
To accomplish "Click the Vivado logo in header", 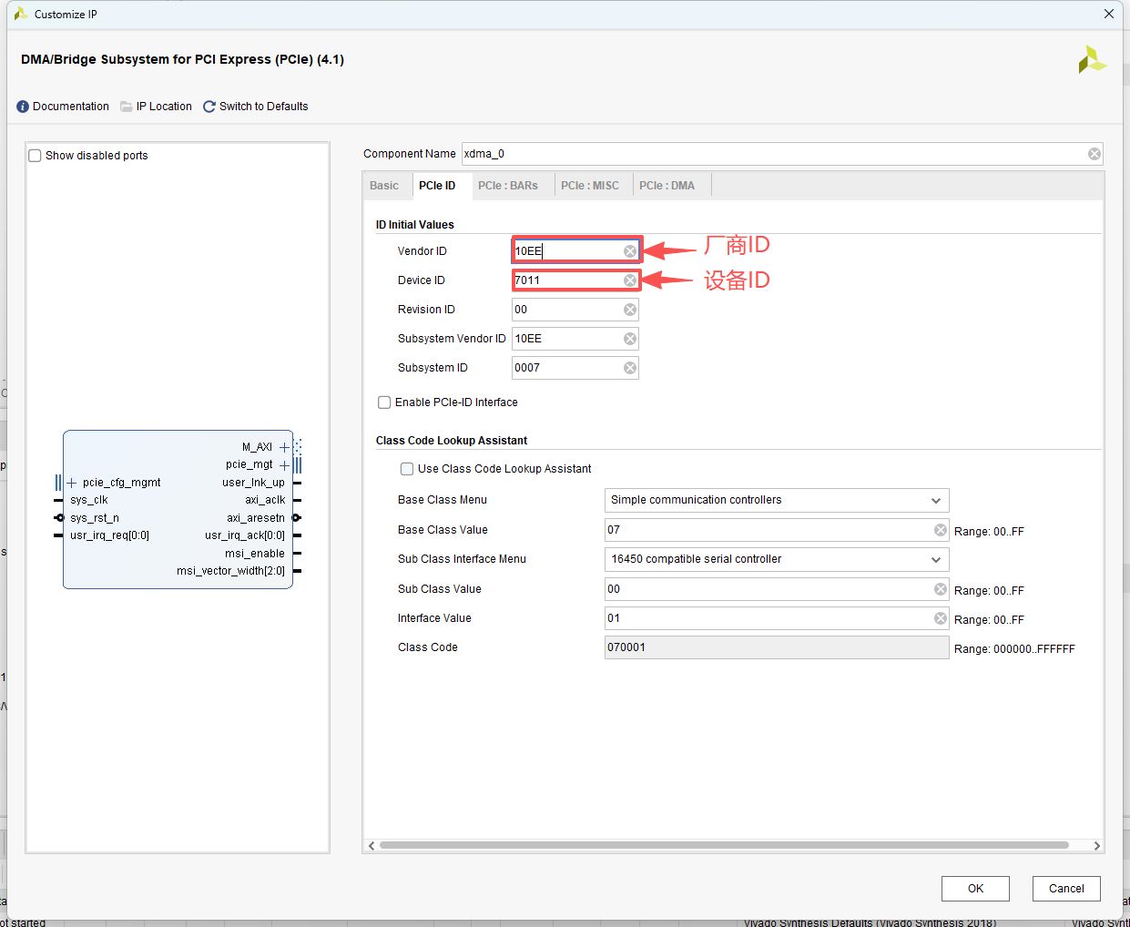I will (1092, 60).
